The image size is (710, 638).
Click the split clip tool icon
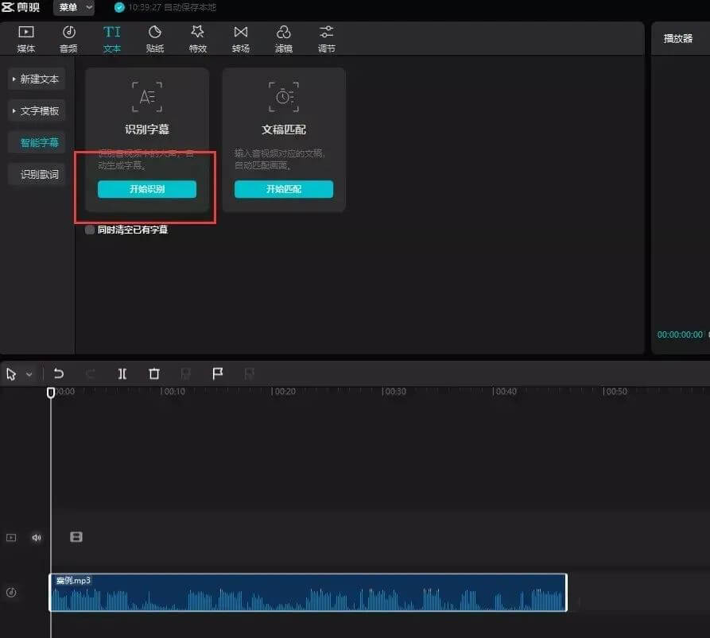point(122,373)
